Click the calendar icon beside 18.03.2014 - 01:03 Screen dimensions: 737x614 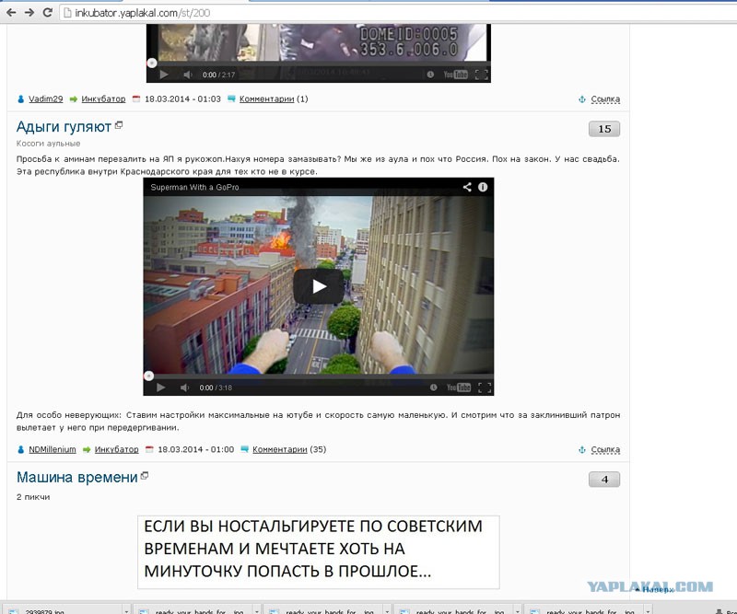click(136, 98)
